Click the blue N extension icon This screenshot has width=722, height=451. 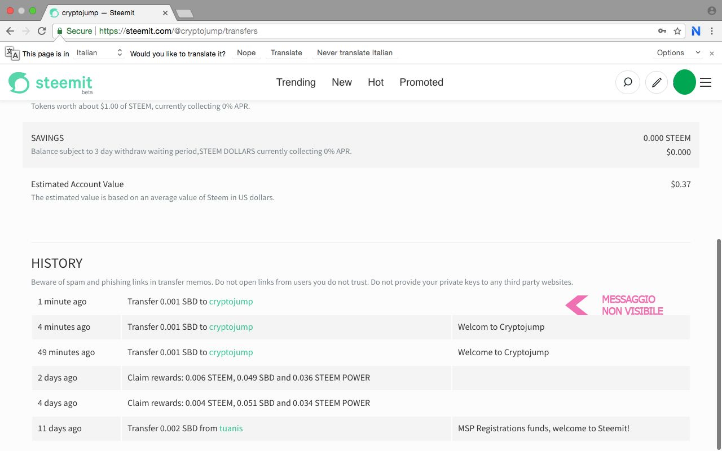point(696,31)
